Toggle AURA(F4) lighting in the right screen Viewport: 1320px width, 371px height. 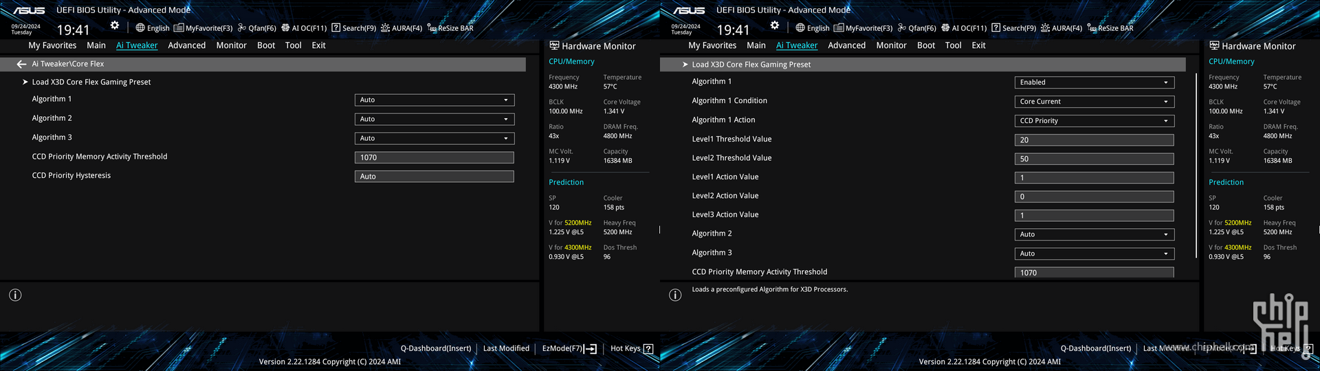[1061, 28]
